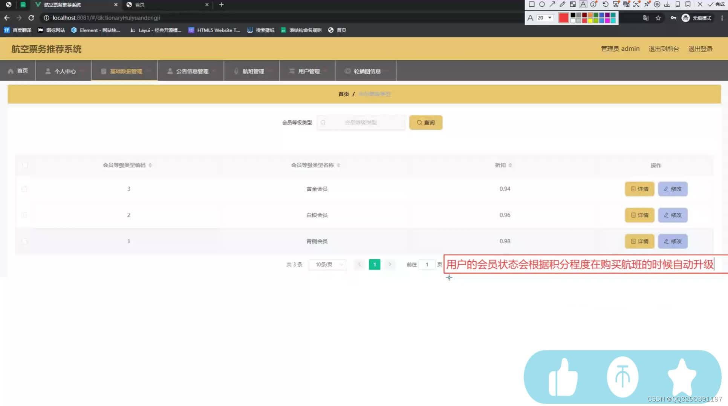Open 详情 for 青铜会员 row
728x406 pixels.
pos(639,241)
